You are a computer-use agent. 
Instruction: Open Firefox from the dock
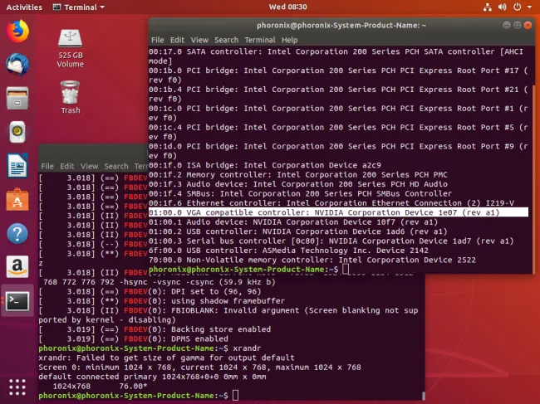click(17, 31)
